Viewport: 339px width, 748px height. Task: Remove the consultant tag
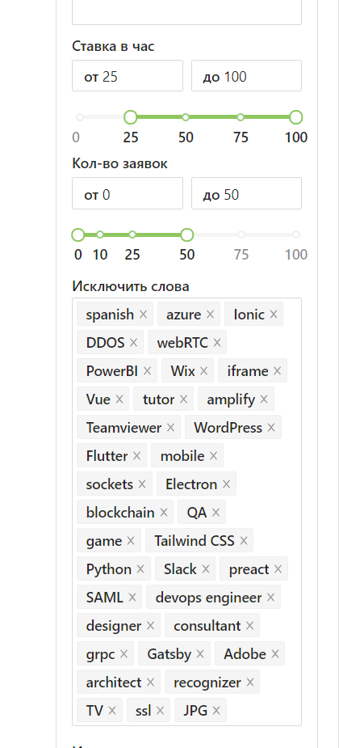(x=250, y=626)
